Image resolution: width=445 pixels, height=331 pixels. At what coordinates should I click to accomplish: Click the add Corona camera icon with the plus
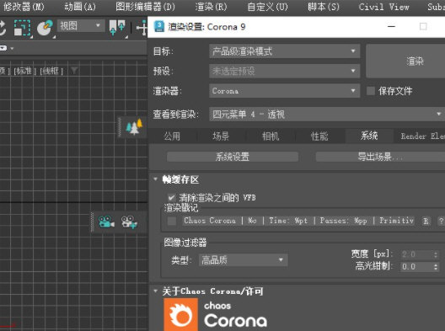[x=129, y=222]
